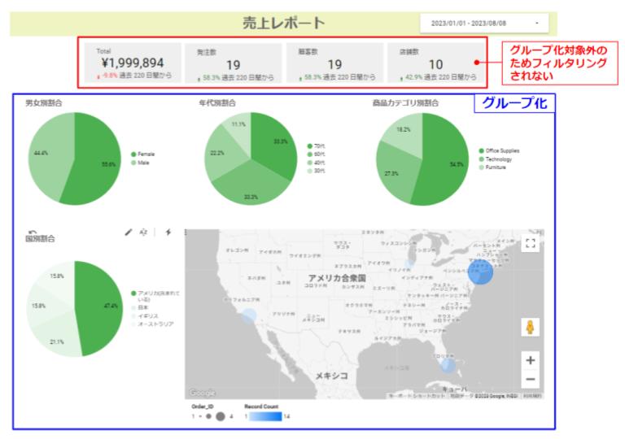Image resolution: width=625 pixels, height=439 pixels.
Task: Click the Office Supplies legend item
Action: click(499, 150)
